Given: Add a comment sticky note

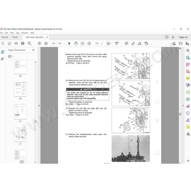Looking at the screenshot, I should [x=126, y=43].
